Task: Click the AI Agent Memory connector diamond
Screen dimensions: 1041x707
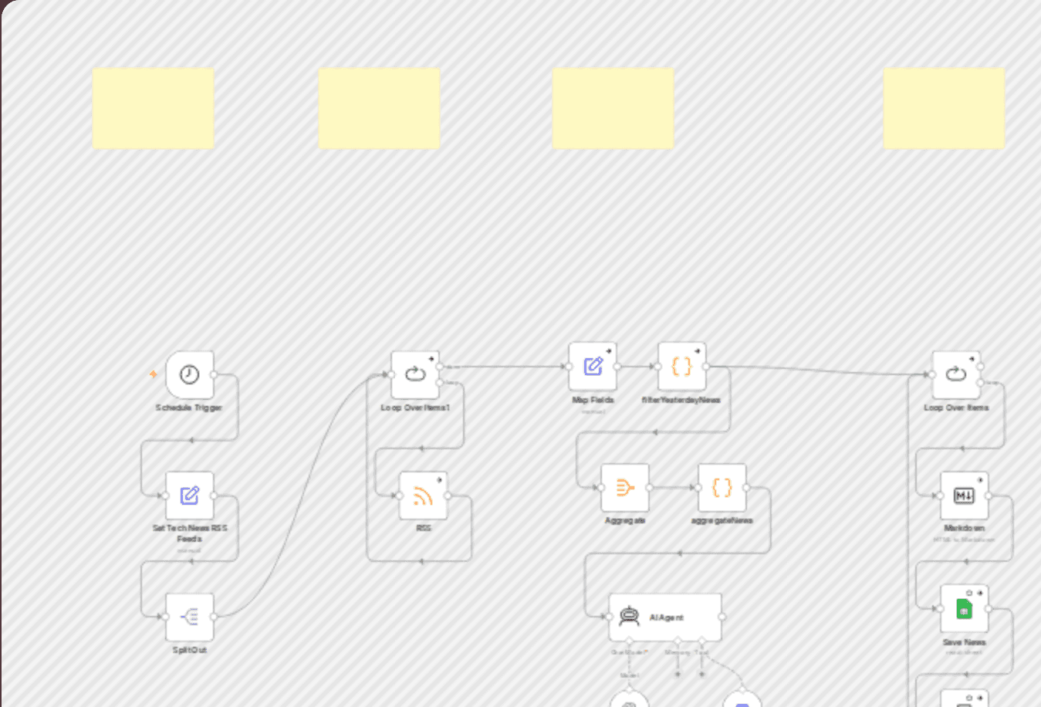Action: (x=678, y=641)
